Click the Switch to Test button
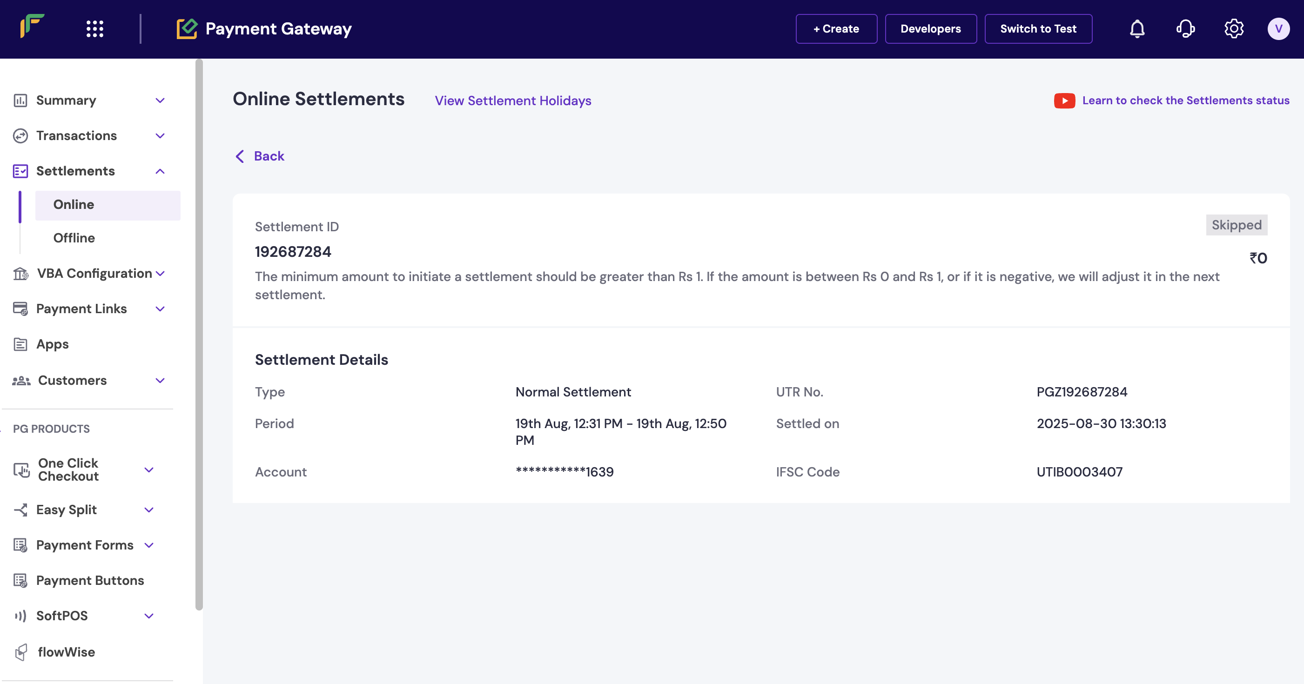 [x=1038, y=29]
